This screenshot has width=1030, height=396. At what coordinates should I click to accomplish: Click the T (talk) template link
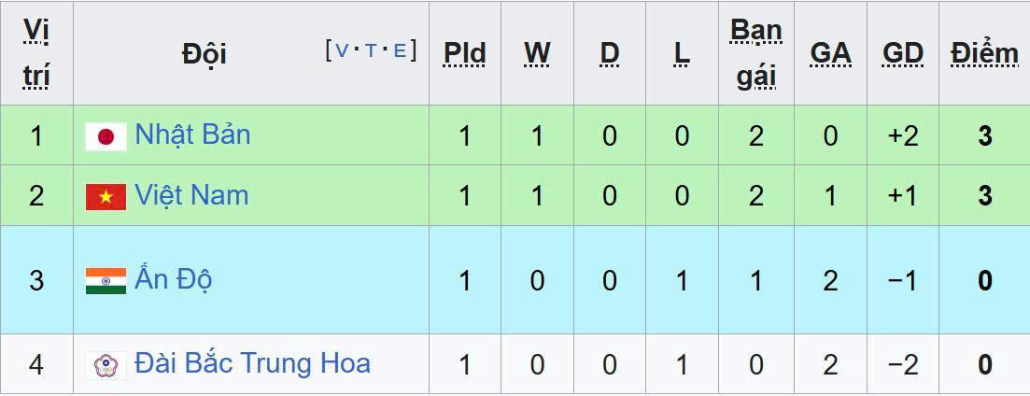click(371, 50)
